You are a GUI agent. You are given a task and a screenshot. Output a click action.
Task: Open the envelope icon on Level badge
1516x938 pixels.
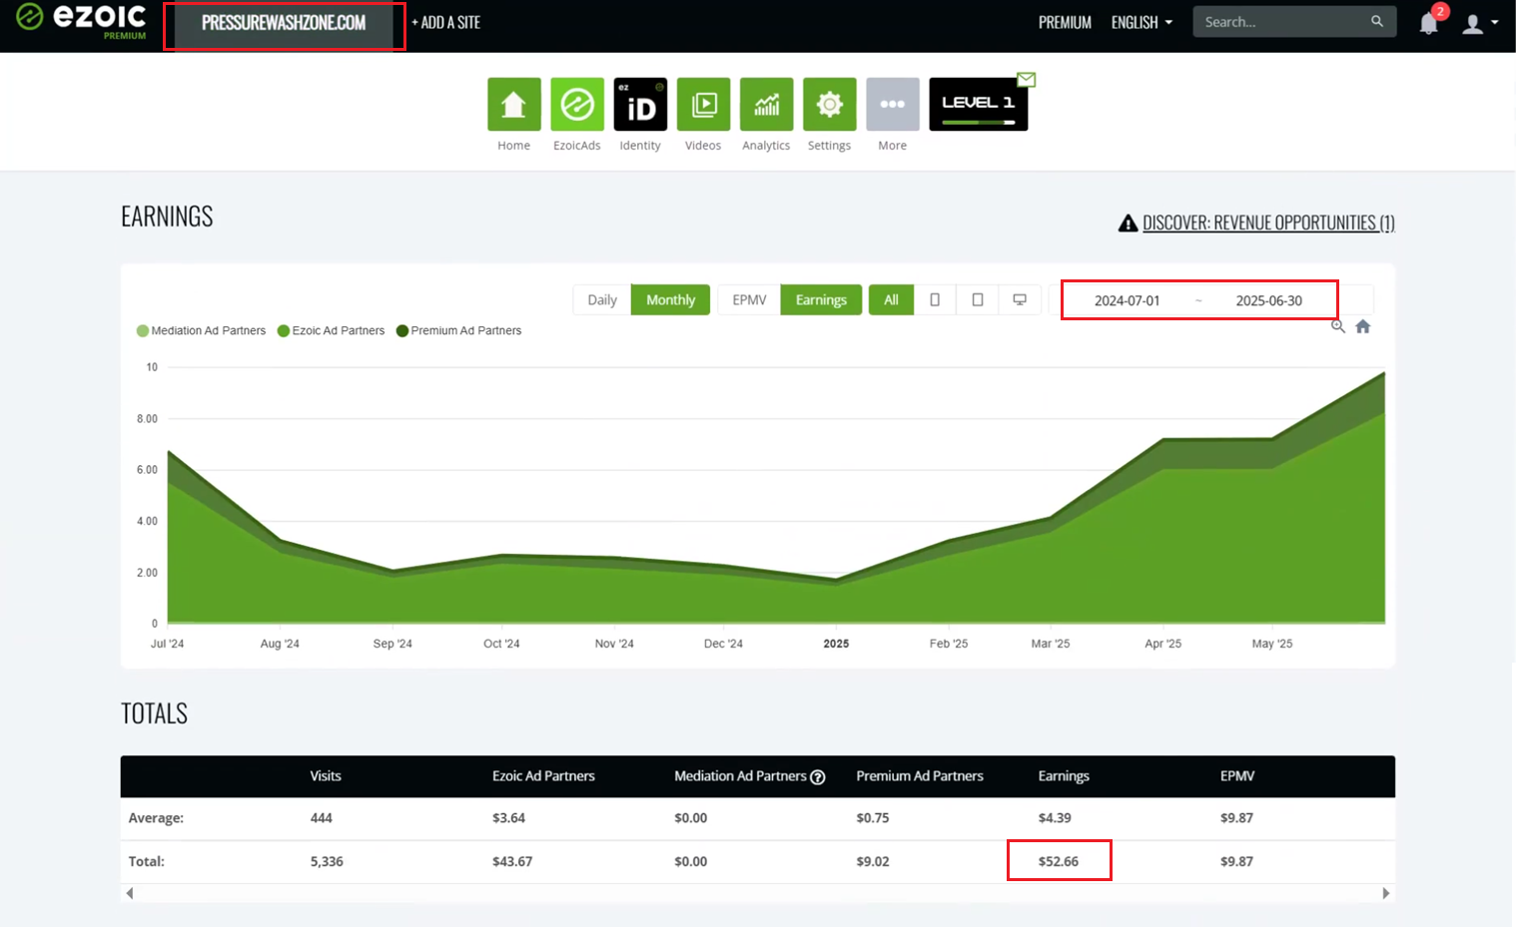point(1027,79)
